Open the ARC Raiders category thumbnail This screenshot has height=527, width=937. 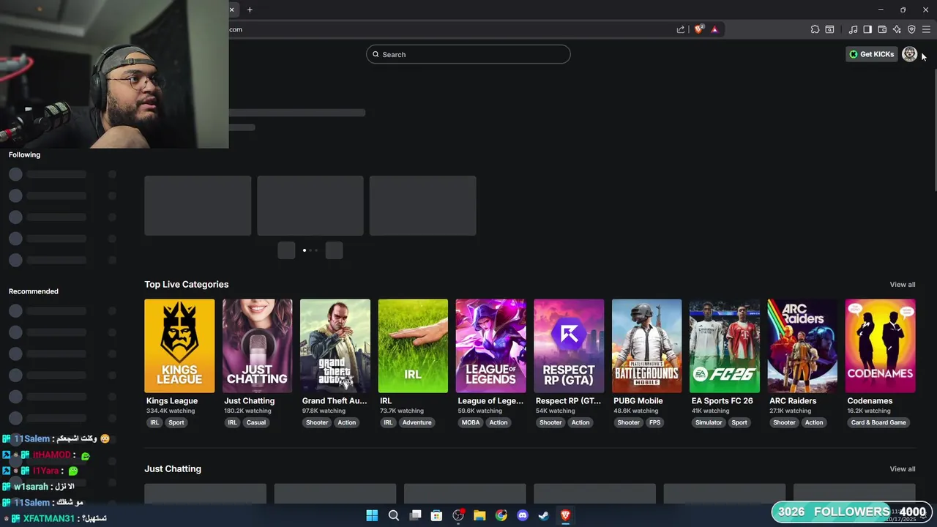pyautogui.click(x=802, y=345)
